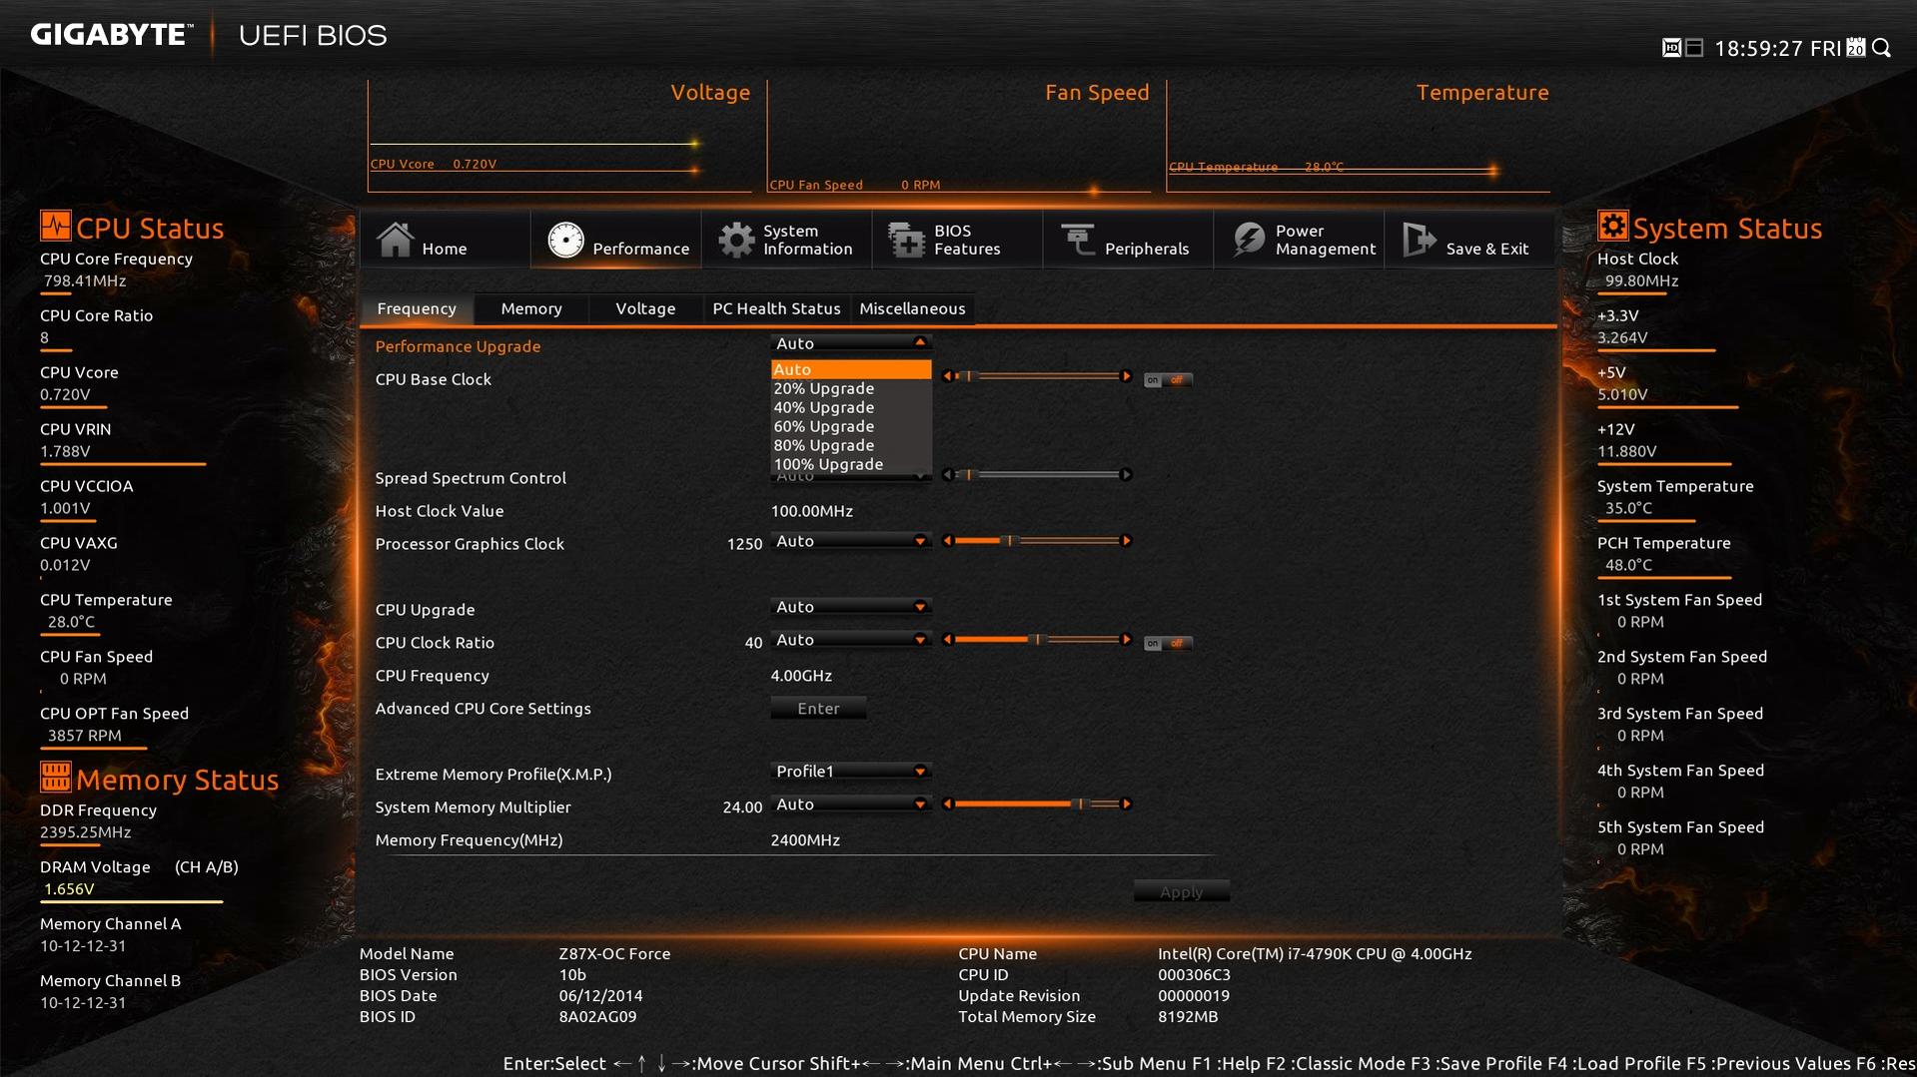
Task: Open BIOS Features chip icon
Action: coord(907,240)
